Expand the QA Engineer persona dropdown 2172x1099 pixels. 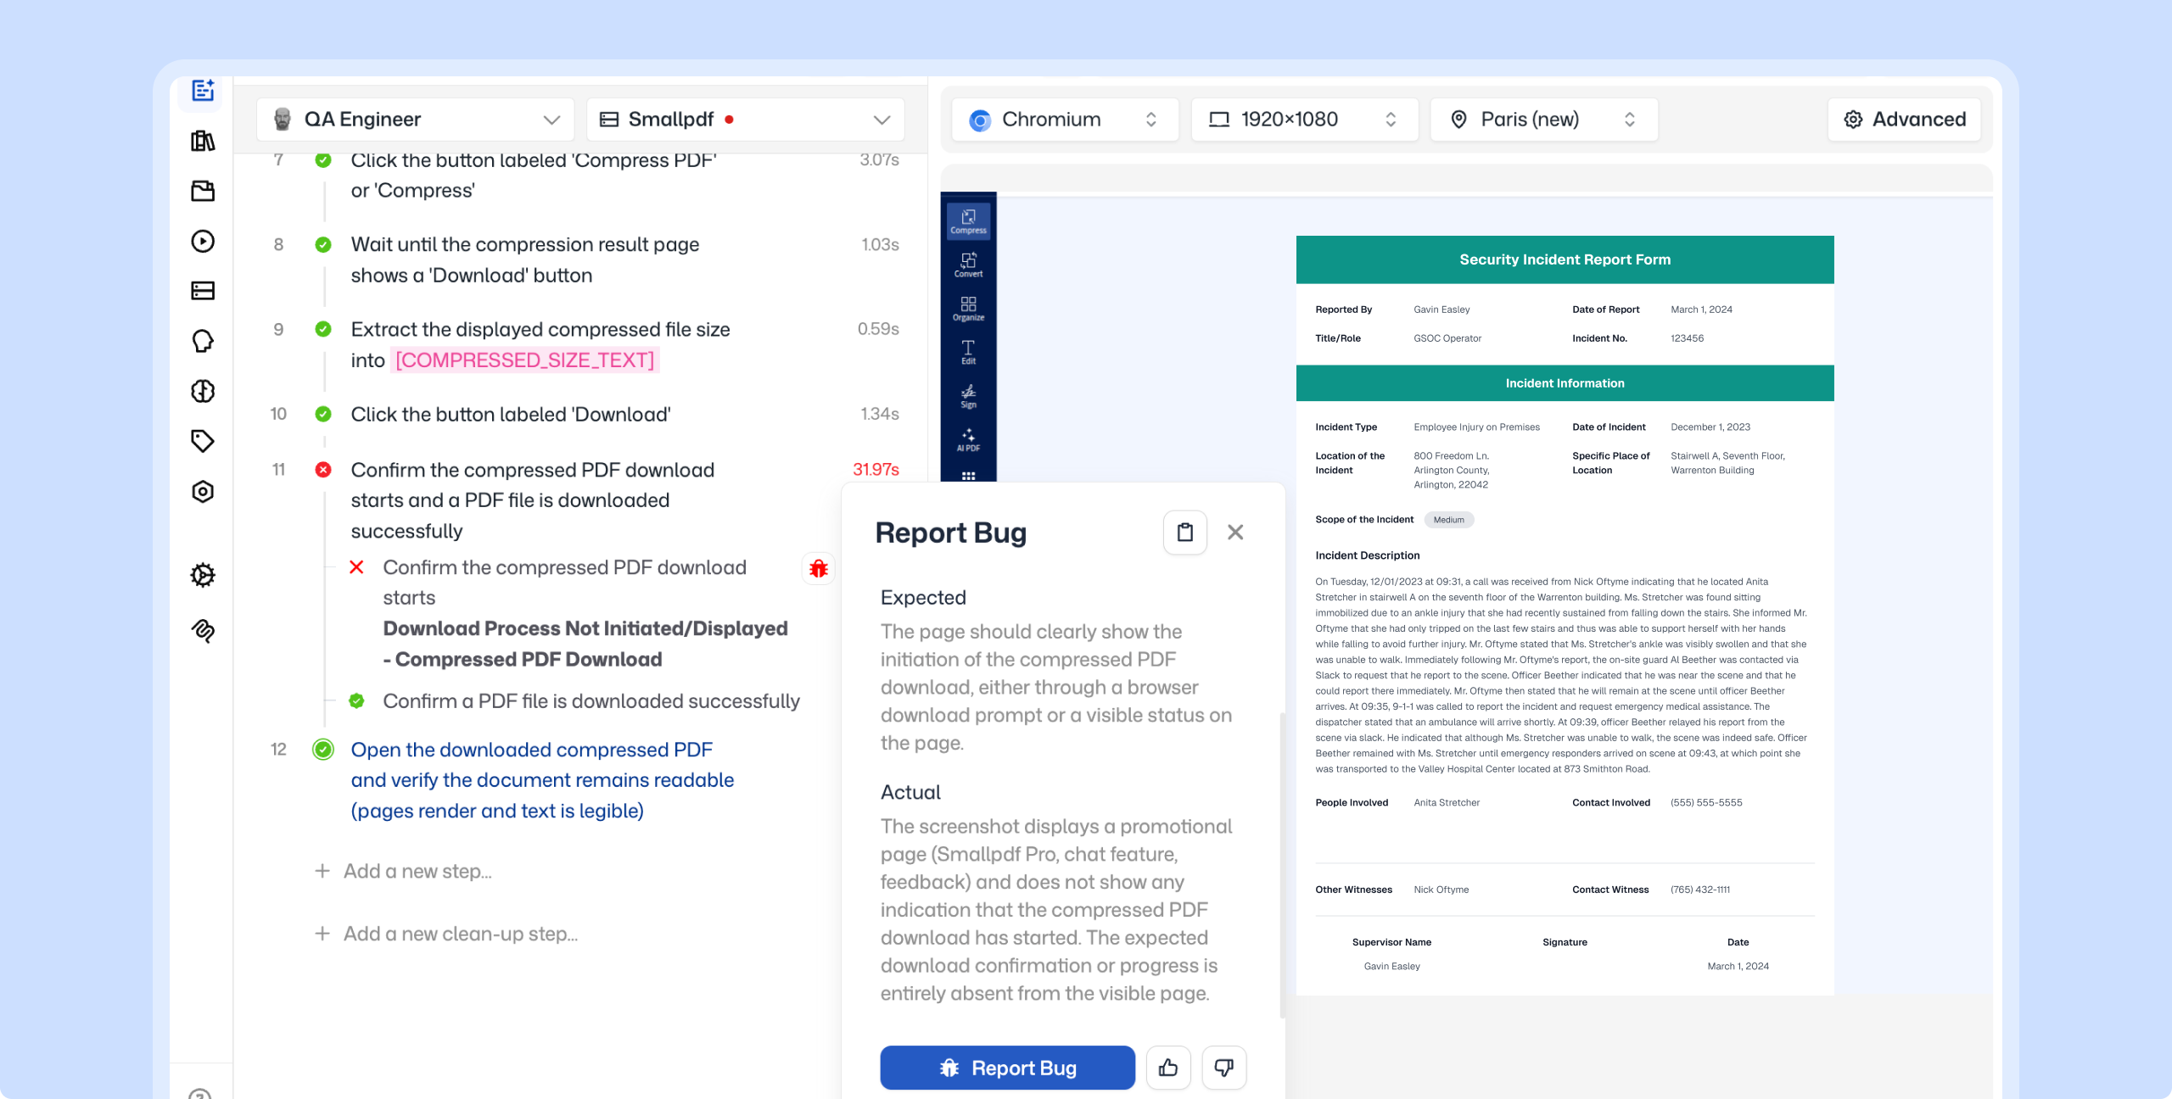tap(416, 120)
